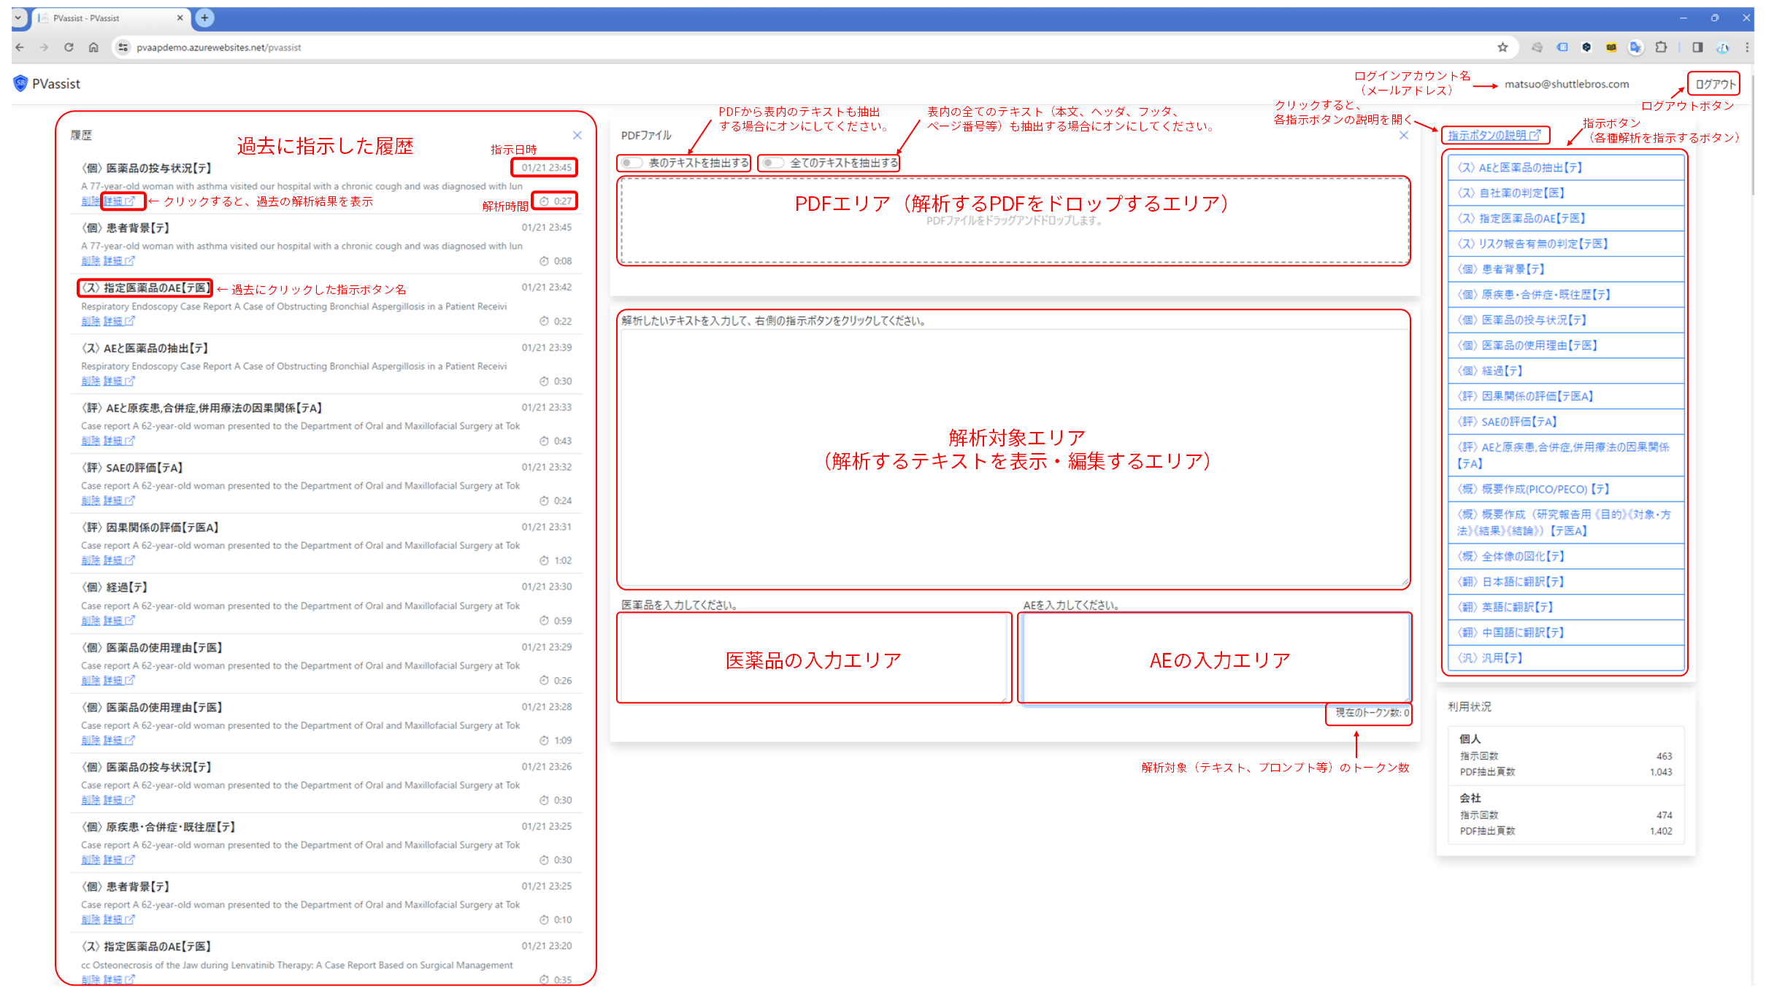Viewport: 1766px width, 993px height.
Task: Click the PVassist shield logo
Action: (20, 84)
